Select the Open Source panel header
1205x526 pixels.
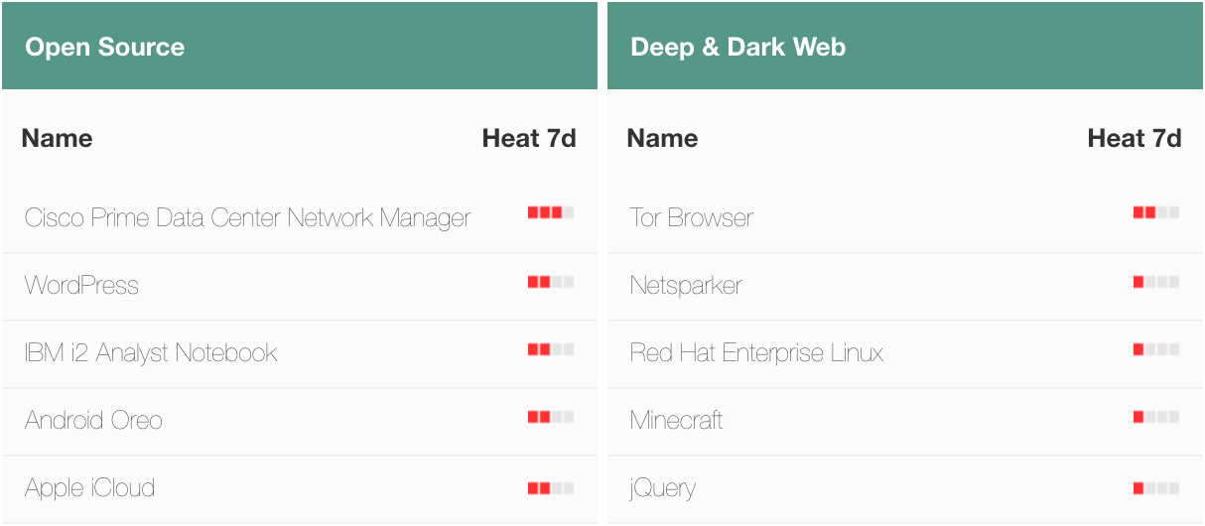point(300,46)
